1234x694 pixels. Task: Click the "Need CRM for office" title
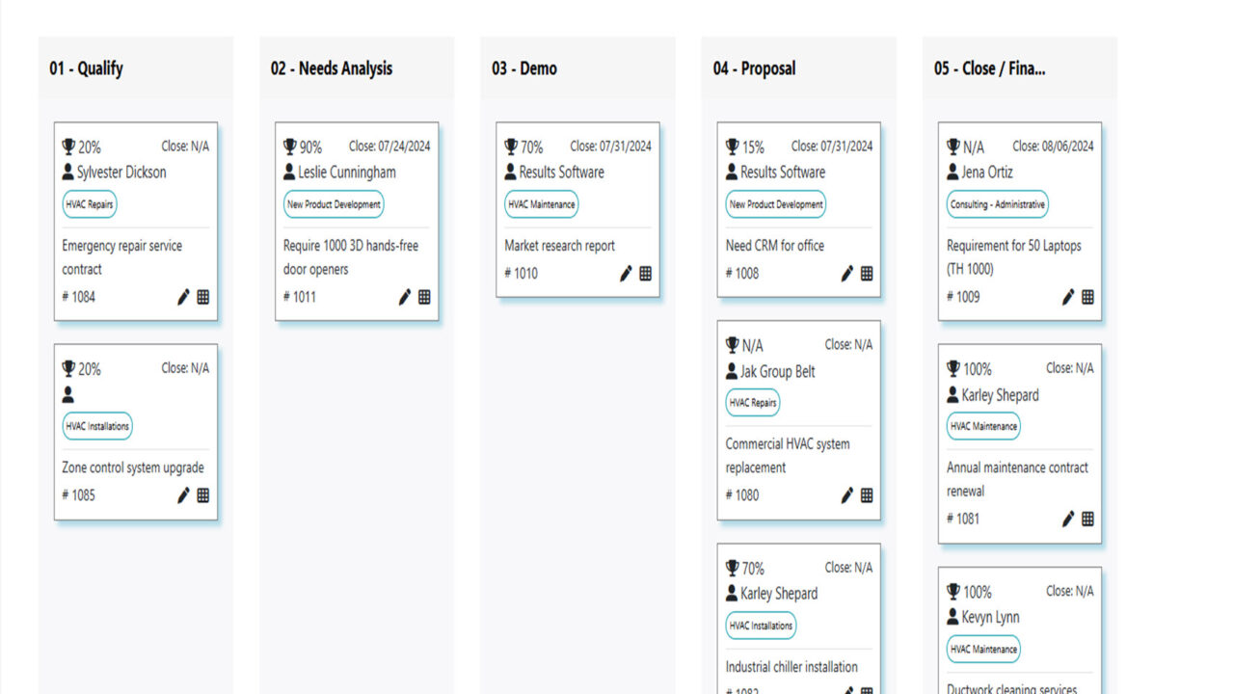pos(775,246)
